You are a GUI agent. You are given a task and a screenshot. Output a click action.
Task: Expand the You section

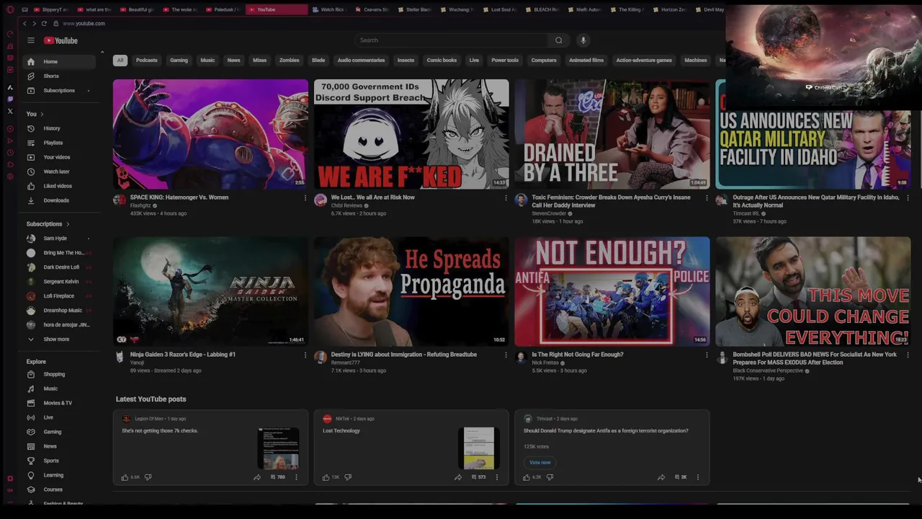point(35,114)
